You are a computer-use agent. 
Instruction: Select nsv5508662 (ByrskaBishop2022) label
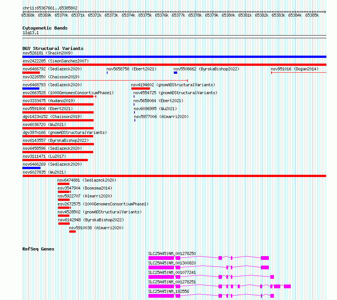click(x=206, y=69)
